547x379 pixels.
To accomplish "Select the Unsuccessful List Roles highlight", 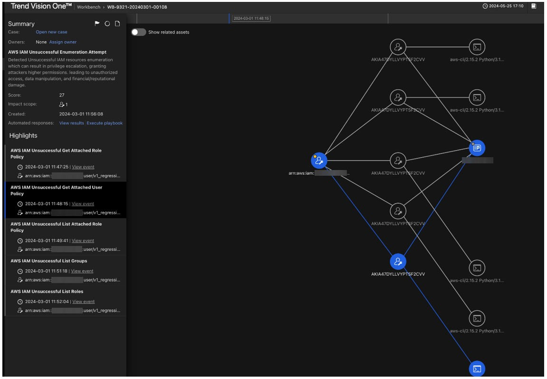I will (x=47, y=292).
